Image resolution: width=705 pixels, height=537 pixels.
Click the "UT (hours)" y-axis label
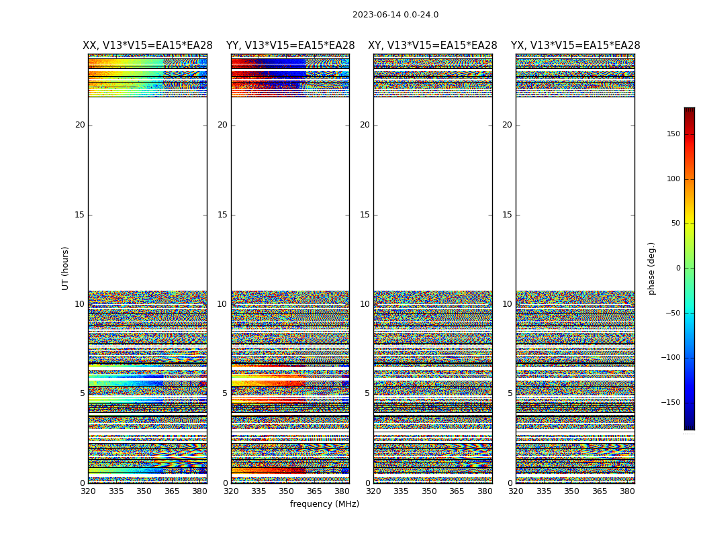65,268
